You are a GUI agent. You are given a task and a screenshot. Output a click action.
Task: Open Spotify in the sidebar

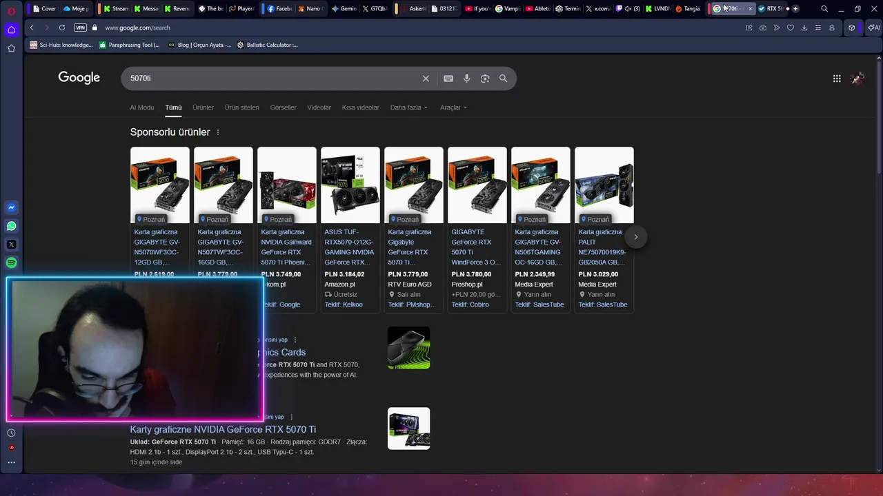pyautogui.click(x=11, y=262)
